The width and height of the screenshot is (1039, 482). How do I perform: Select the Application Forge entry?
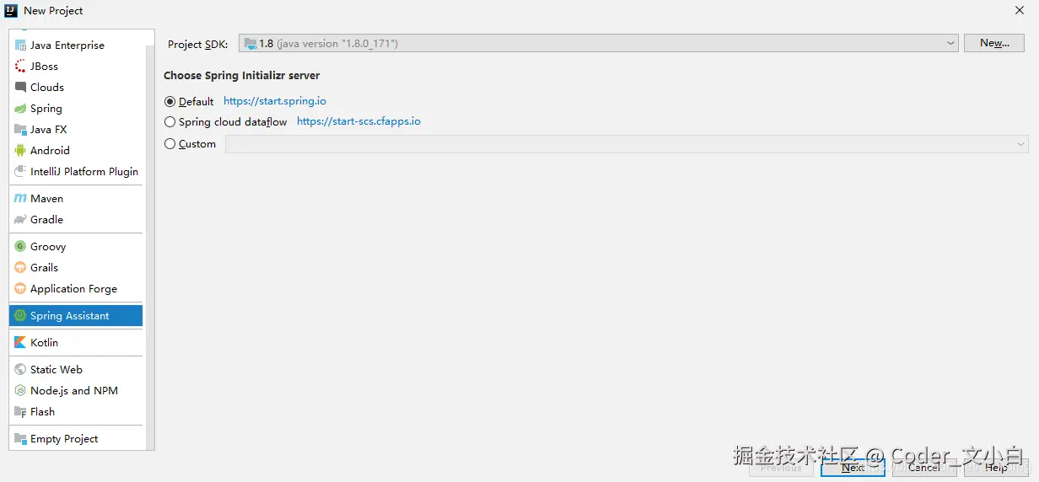76,288
